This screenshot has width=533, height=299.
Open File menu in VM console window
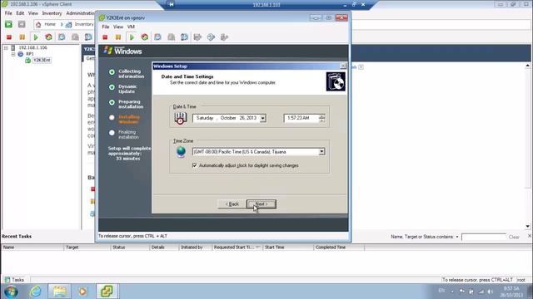coord(106,27)
